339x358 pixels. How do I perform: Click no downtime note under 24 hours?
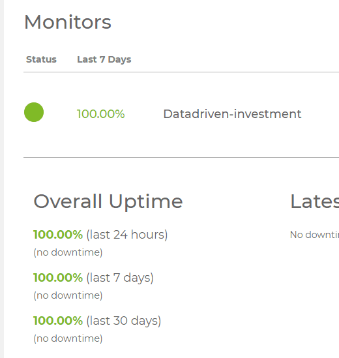68,252
